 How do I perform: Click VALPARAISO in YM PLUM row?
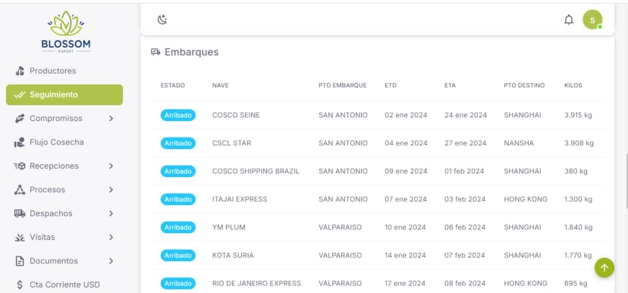[x=340, y=227]
